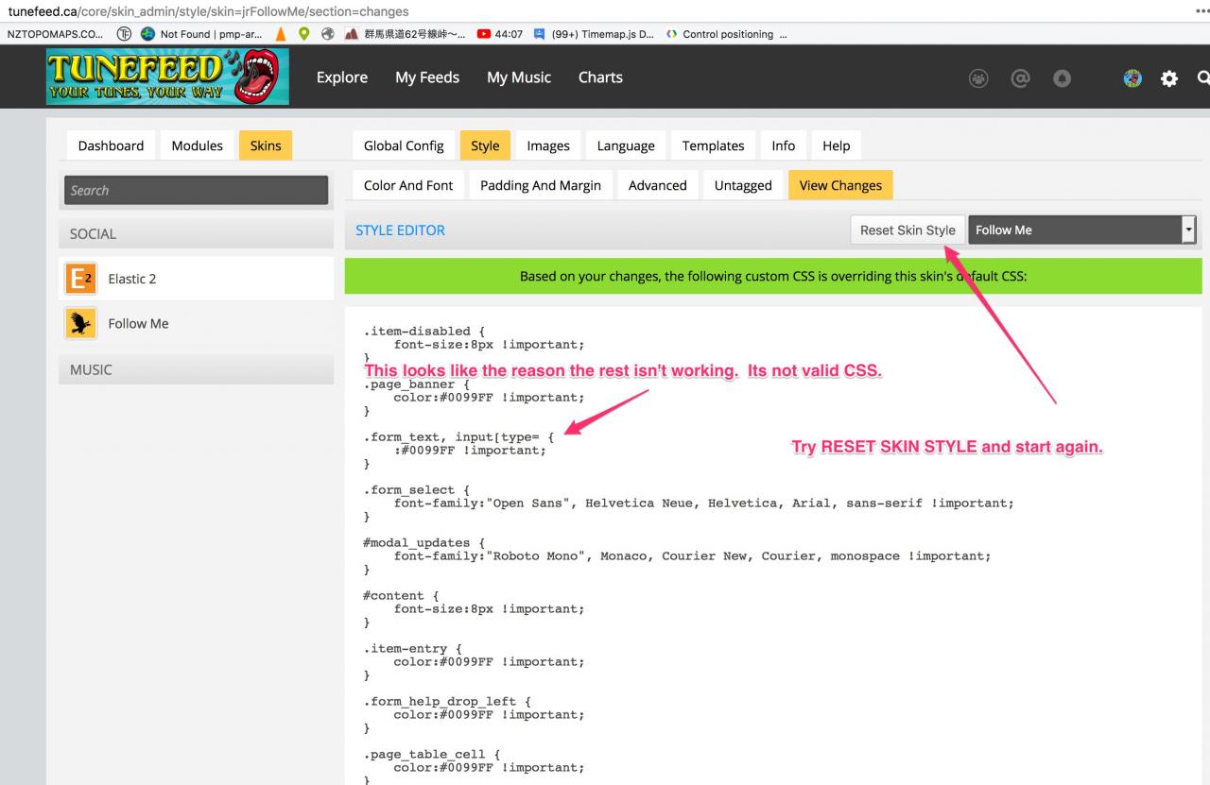This screenshot has height=785, width=1210.
Task: Open notifications bell icon
Action: (1062, 79)
